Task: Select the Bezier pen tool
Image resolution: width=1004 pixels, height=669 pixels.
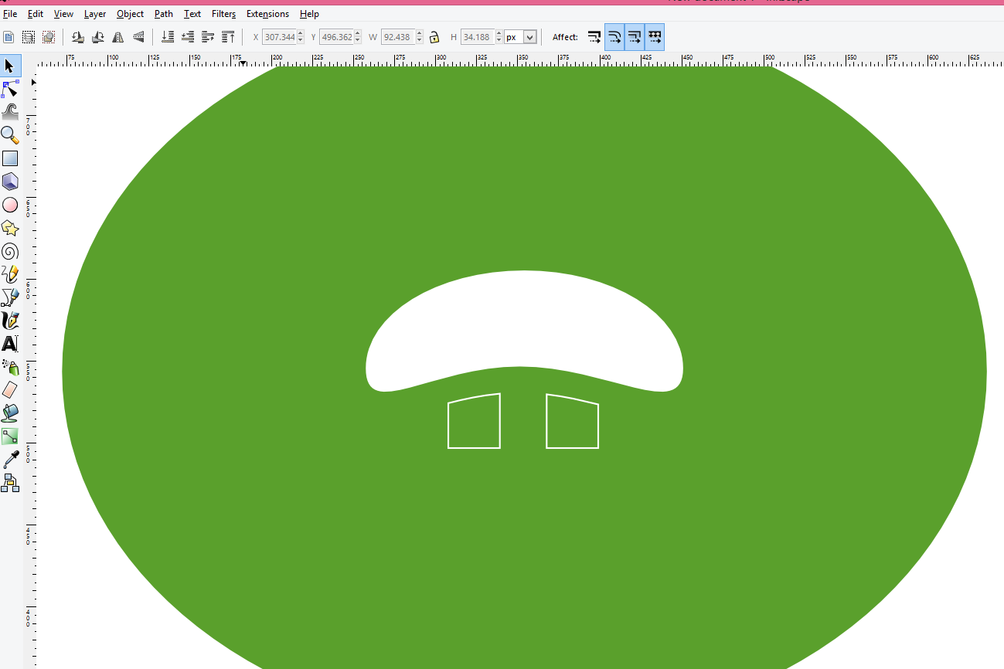Action: pyautogui.click(x=10, y=297)
